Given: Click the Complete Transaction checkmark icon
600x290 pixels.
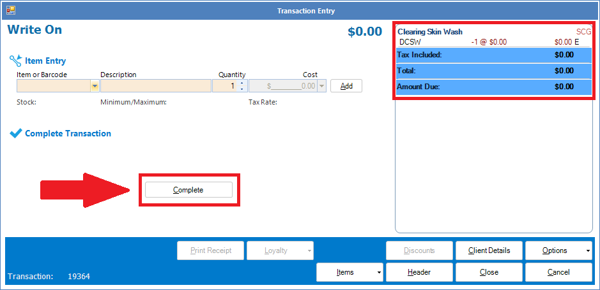Looking at the screenshot, I should point(15,134).
